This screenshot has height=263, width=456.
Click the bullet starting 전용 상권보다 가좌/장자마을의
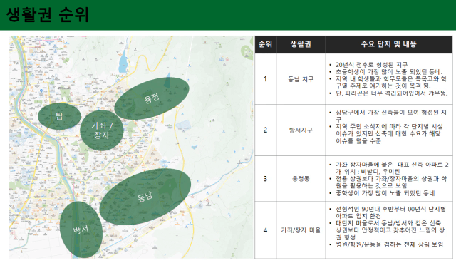(x=391, y=182)
